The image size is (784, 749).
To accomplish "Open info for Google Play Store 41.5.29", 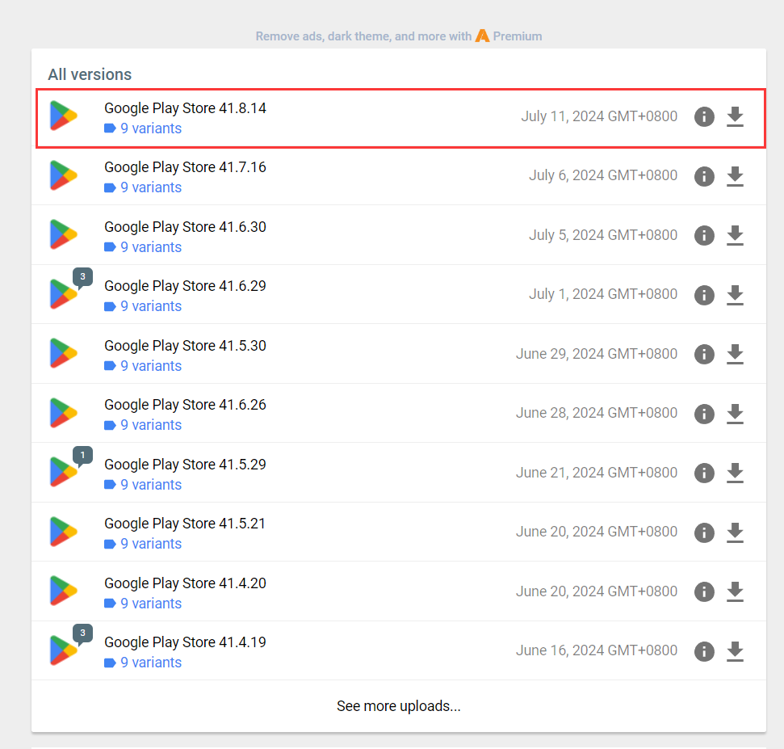I will [704, 473].
